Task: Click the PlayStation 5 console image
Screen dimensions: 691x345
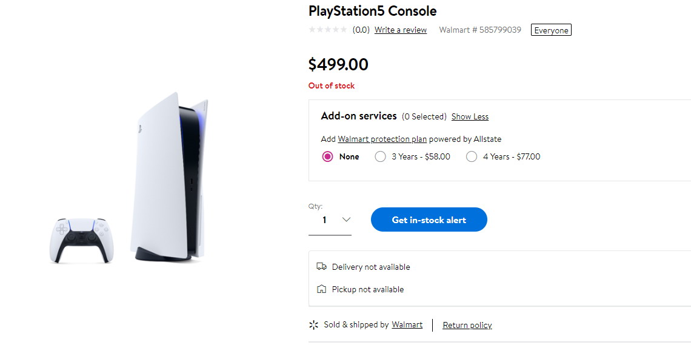Action: [x=169, y=176]
